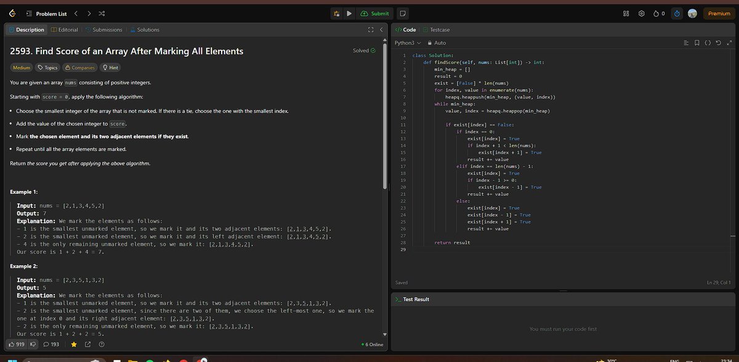The image size is (739, 362).
Task: Open the user profile avatar
Action: [x=692, y=14]
